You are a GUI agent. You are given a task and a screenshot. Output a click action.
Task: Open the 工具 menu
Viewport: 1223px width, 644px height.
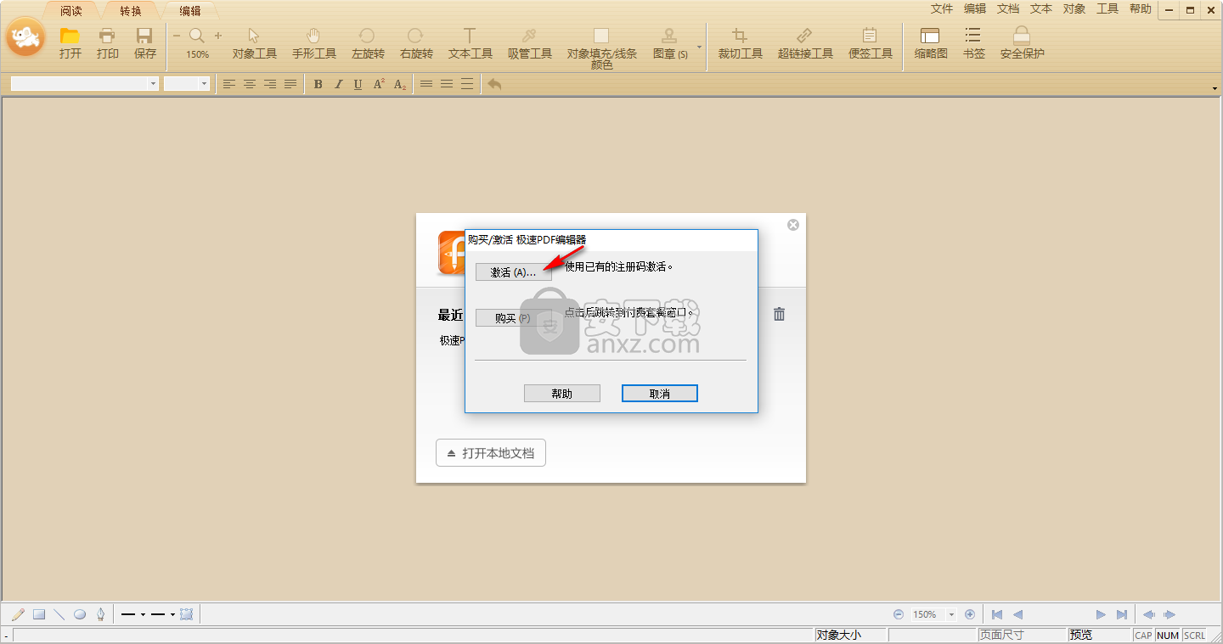(1107, 8)
